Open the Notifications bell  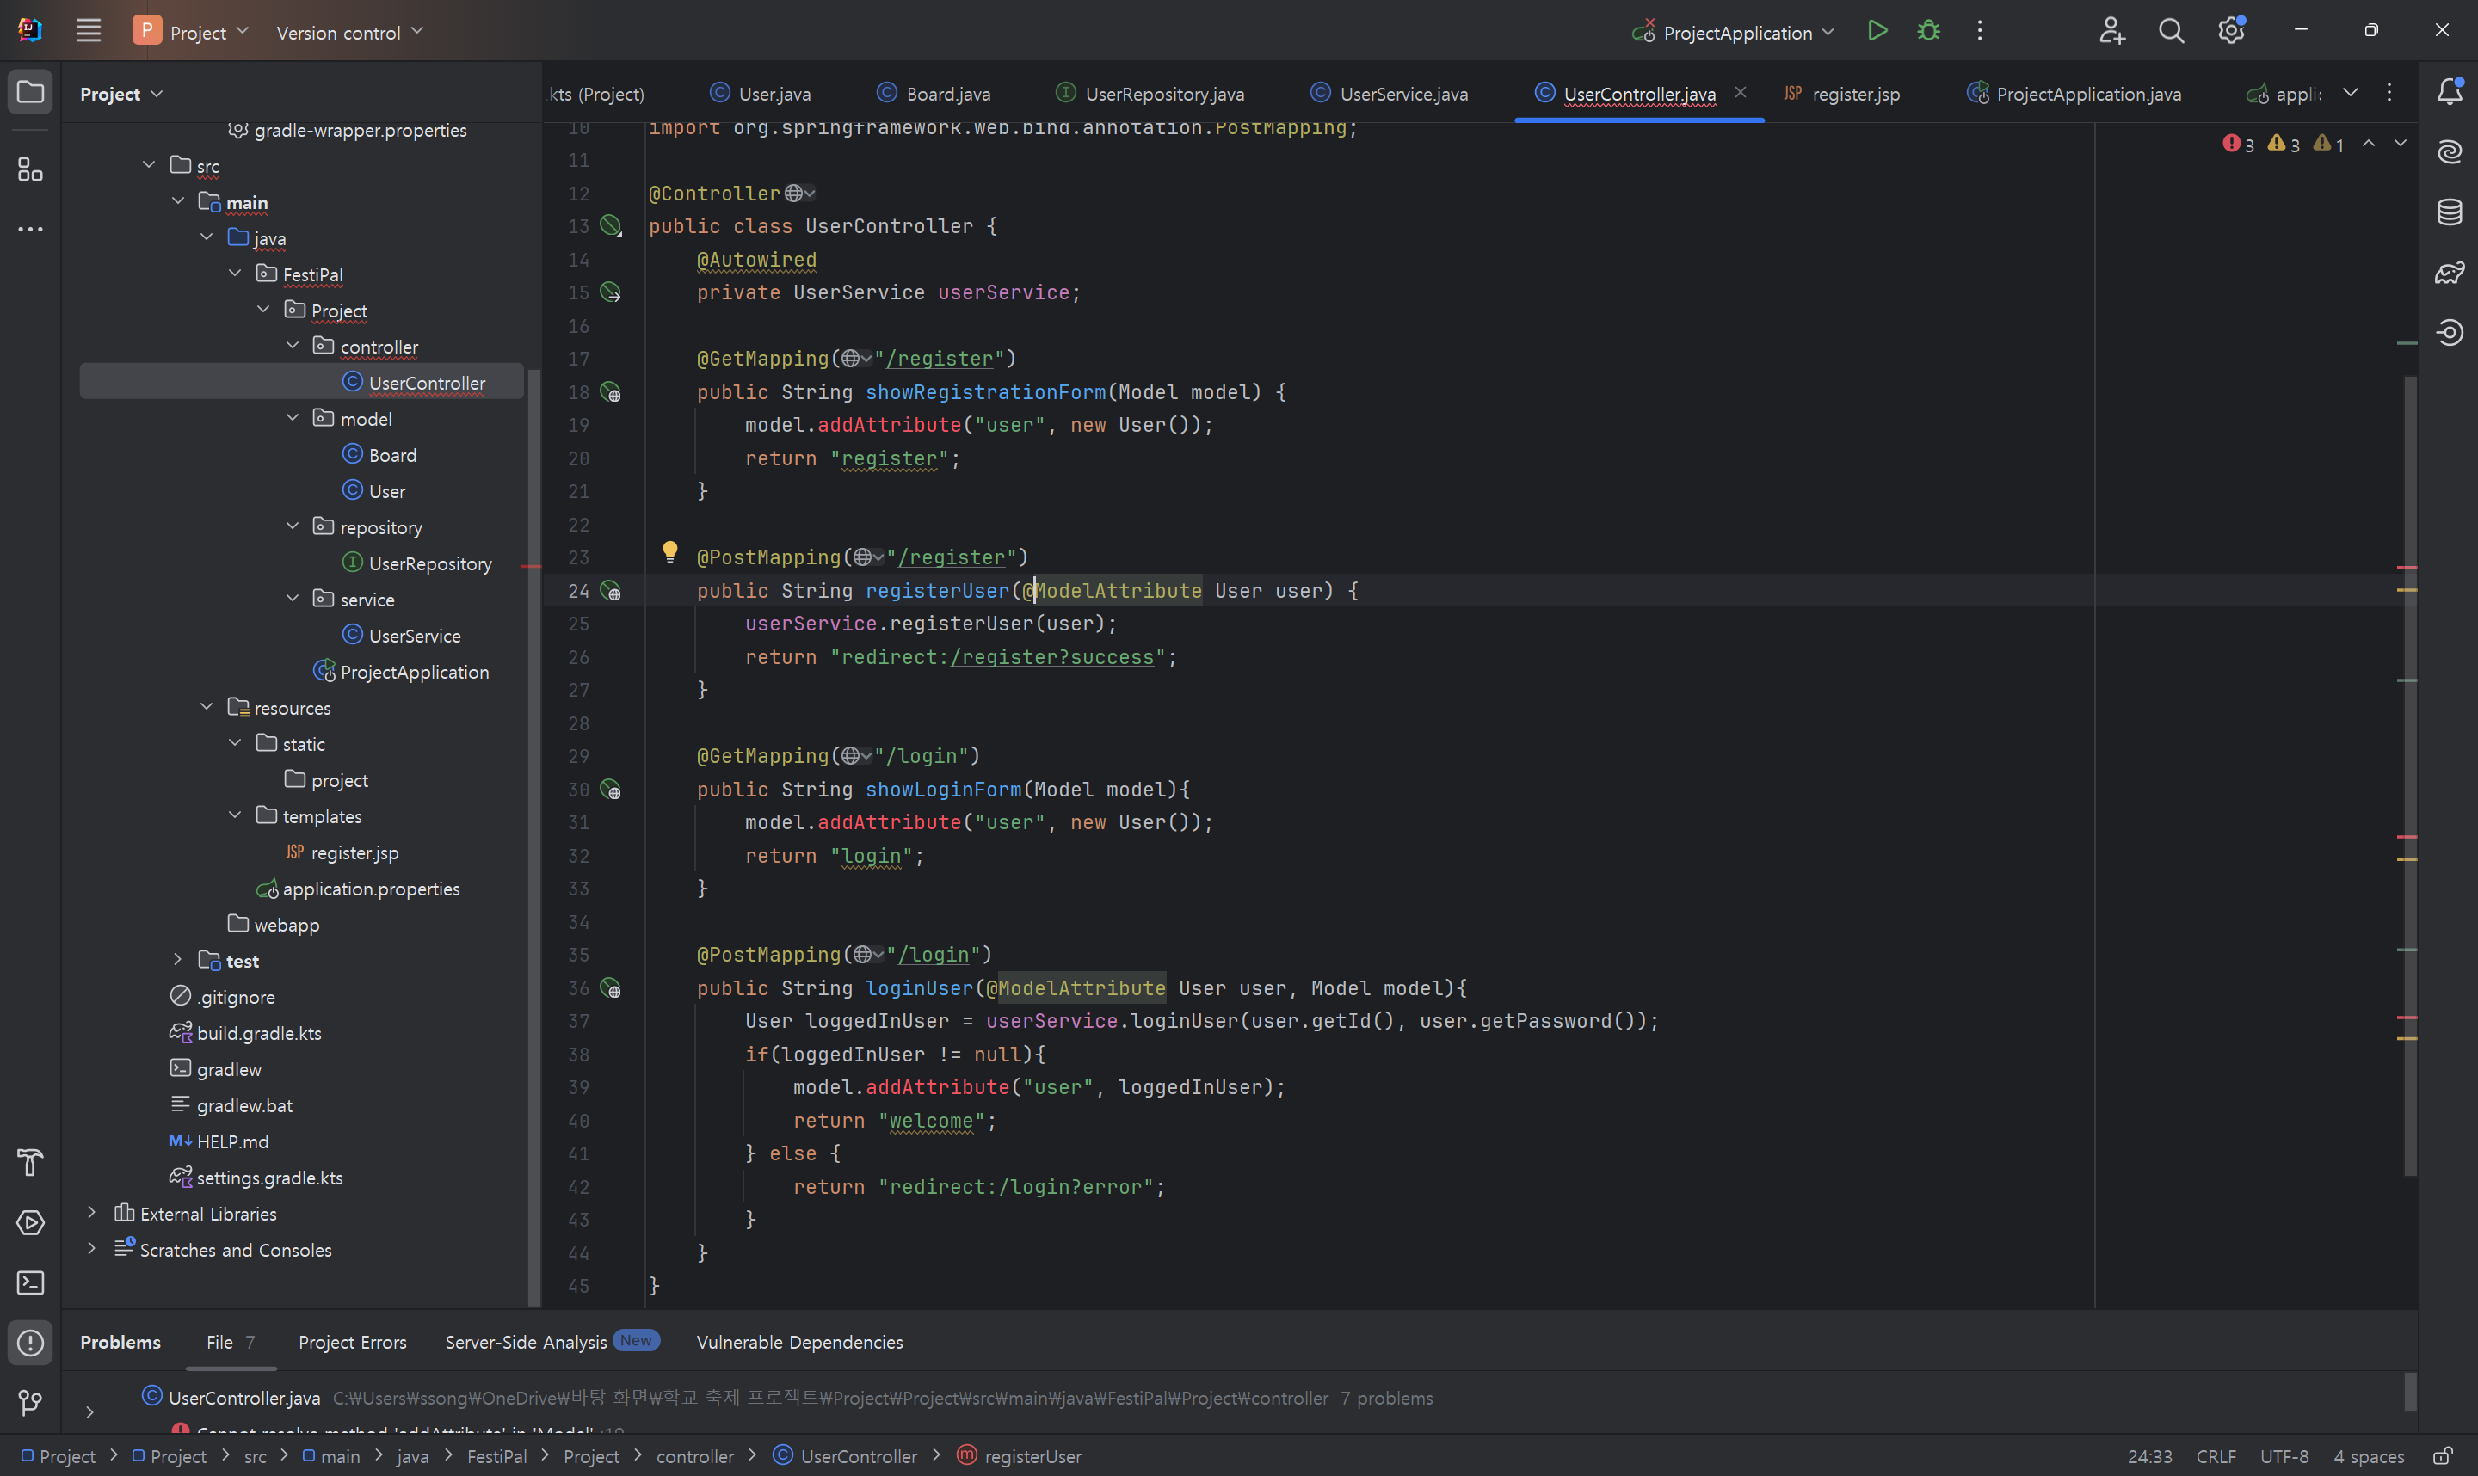(2449, 93)
